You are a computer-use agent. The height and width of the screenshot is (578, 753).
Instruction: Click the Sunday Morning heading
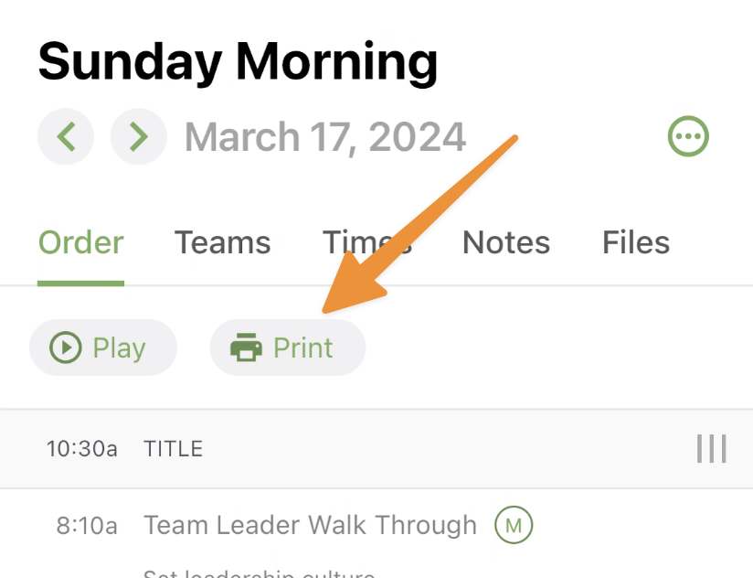click(x=238, y=62)
